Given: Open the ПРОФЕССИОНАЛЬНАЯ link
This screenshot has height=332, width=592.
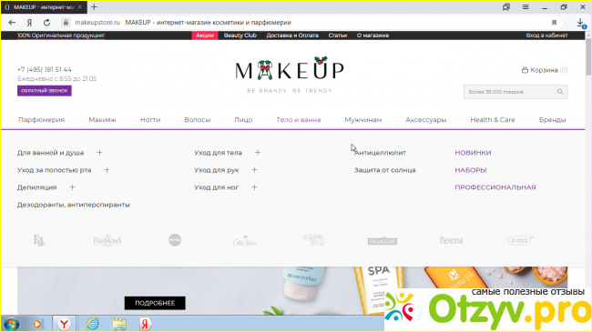Looking at the screenshot, I should pos(495,187).
